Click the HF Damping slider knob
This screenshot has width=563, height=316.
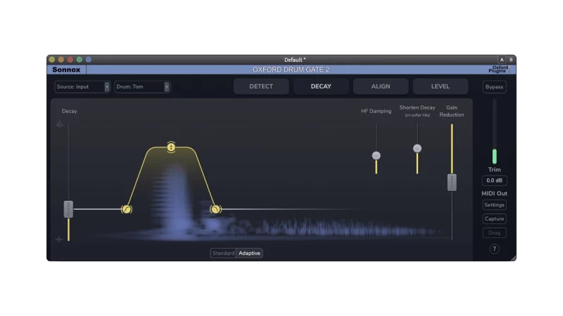tap(376, 155)
